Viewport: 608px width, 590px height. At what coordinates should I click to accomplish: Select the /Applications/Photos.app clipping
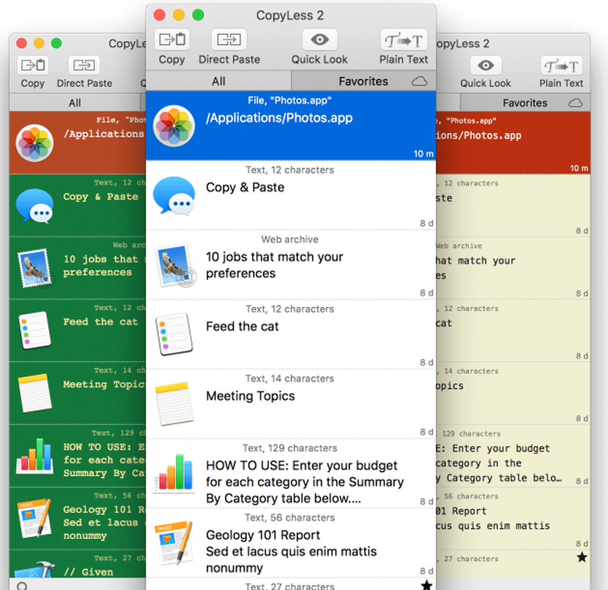click(x=291, y=126)
